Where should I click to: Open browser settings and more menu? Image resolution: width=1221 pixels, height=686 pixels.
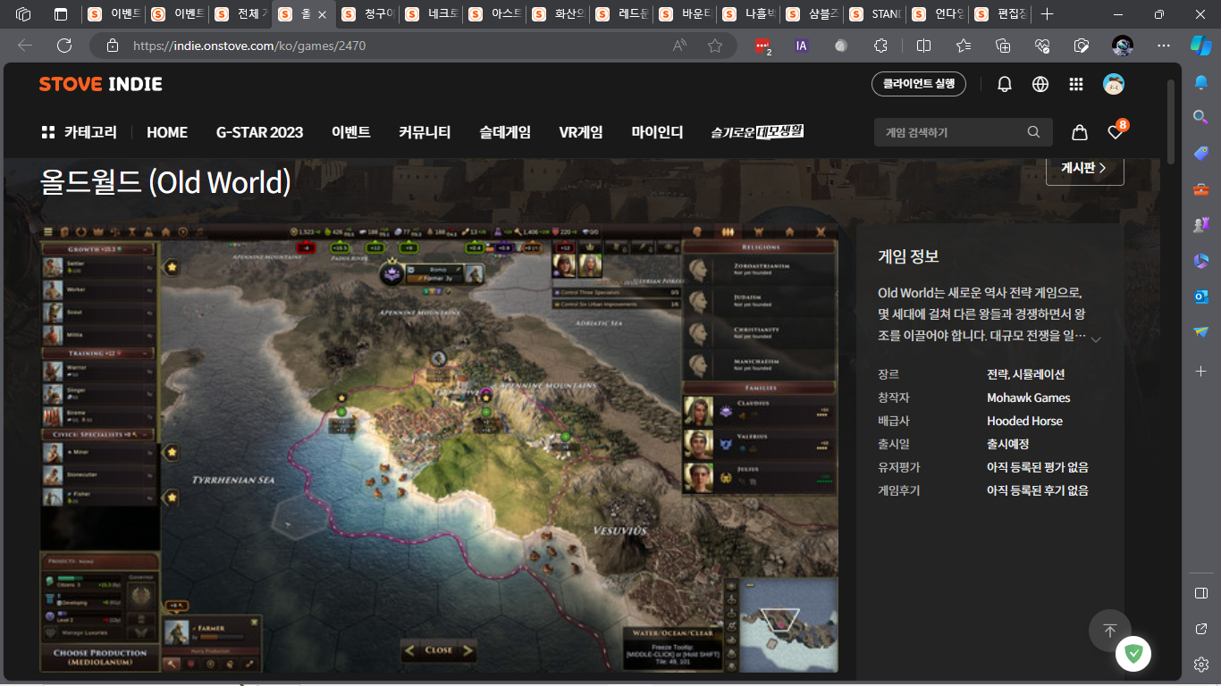tap(1163, 46)
